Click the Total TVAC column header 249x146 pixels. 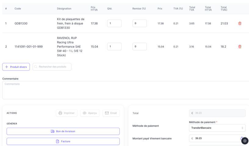click(224, 9)
